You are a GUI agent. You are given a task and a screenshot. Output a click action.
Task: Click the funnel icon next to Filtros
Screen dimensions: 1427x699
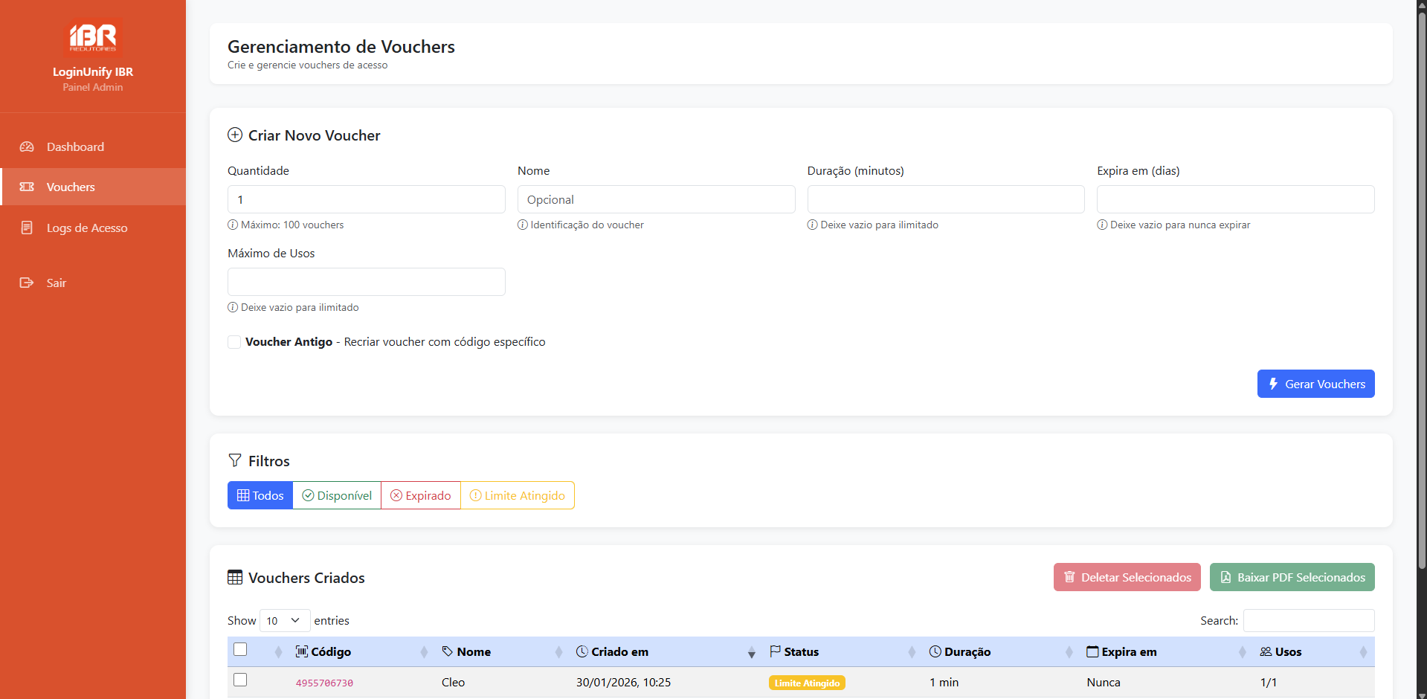(234, 460)
